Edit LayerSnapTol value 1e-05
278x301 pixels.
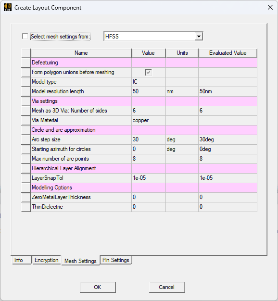pyautogui.click(x=149, y=178)
